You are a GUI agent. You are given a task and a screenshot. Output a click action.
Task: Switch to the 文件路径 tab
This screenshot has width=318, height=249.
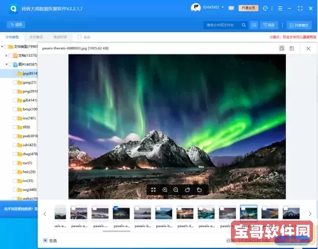click(x=36, y=37)
